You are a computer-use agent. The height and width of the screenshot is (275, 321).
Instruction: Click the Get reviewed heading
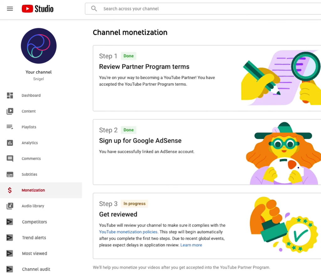click(x=118, y=214)
